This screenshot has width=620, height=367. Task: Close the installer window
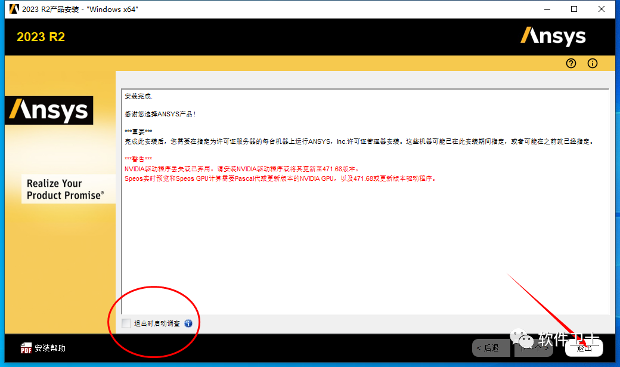point(602,9)
